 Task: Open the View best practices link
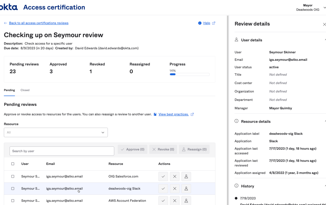click(x=174, y=114)
